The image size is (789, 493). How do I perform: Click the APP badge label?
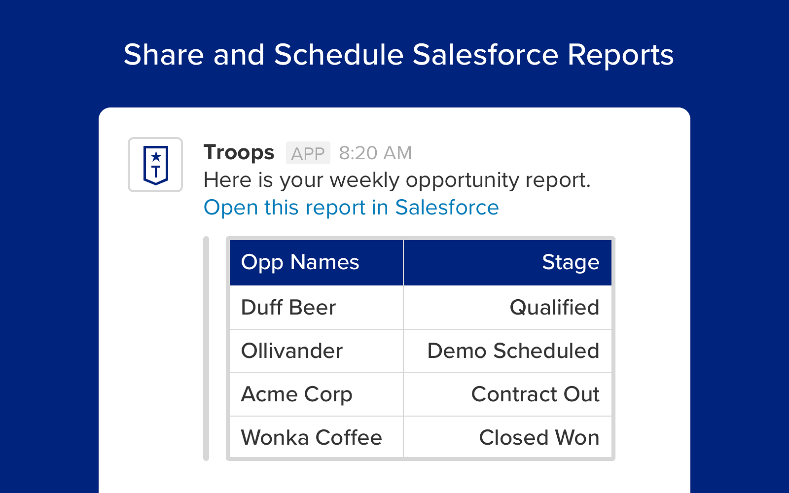308,153
